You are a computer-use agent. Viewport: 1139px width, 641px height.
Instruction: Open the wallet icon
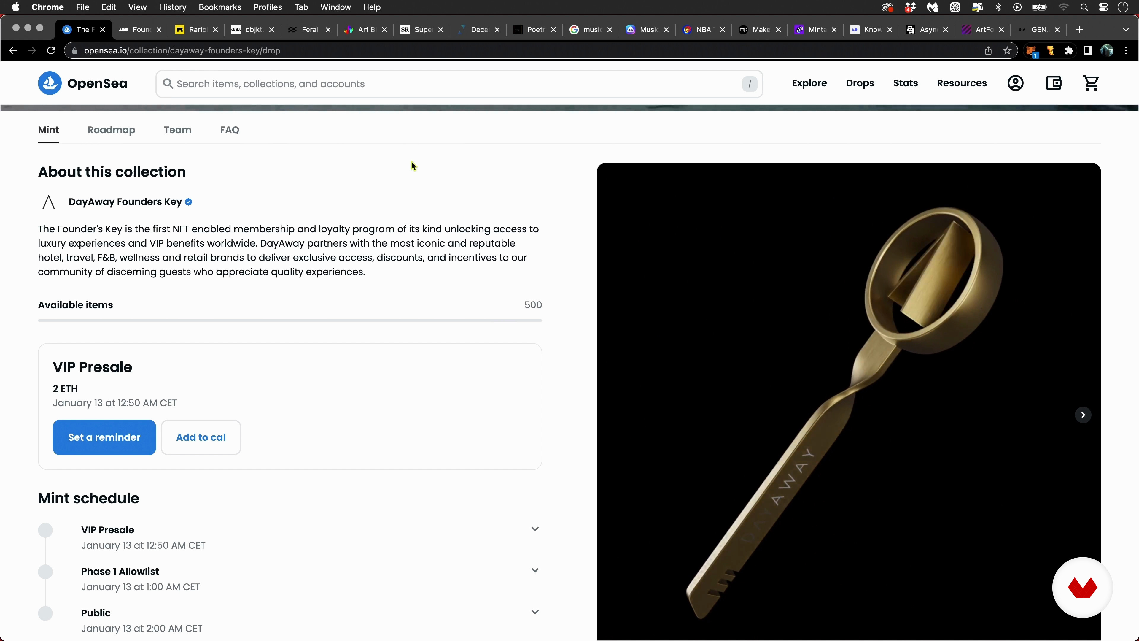1054,83
